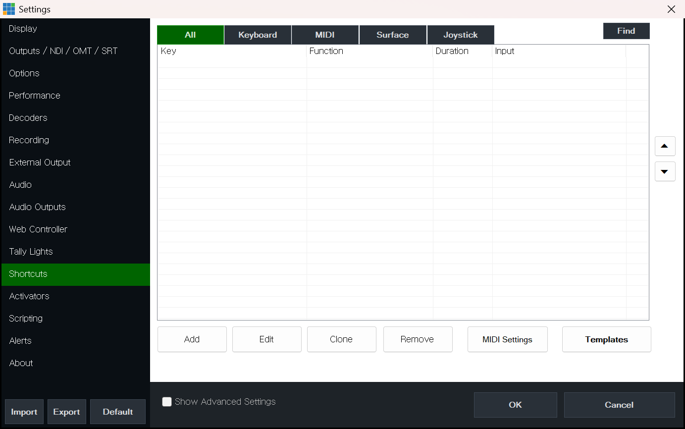Click the Edit shortcut button
The height and width of the screenshot is (429, 685).
[x=266, y=339]
